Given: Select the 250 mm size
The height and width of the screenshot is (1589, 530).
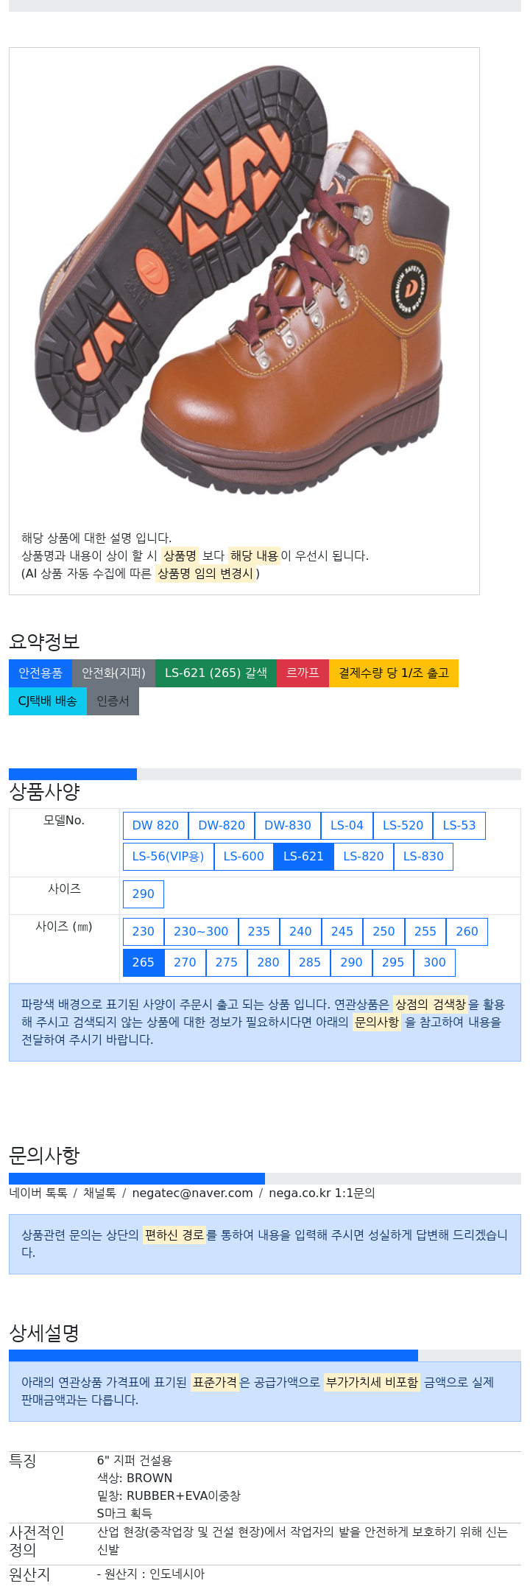Looking at the screenshot, I should (x=384, y=931).
